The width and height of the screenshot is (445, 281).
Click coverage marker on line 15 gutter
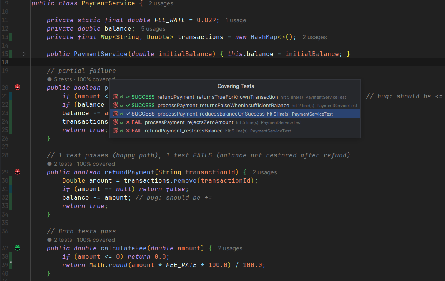click(x=11, y=54)
